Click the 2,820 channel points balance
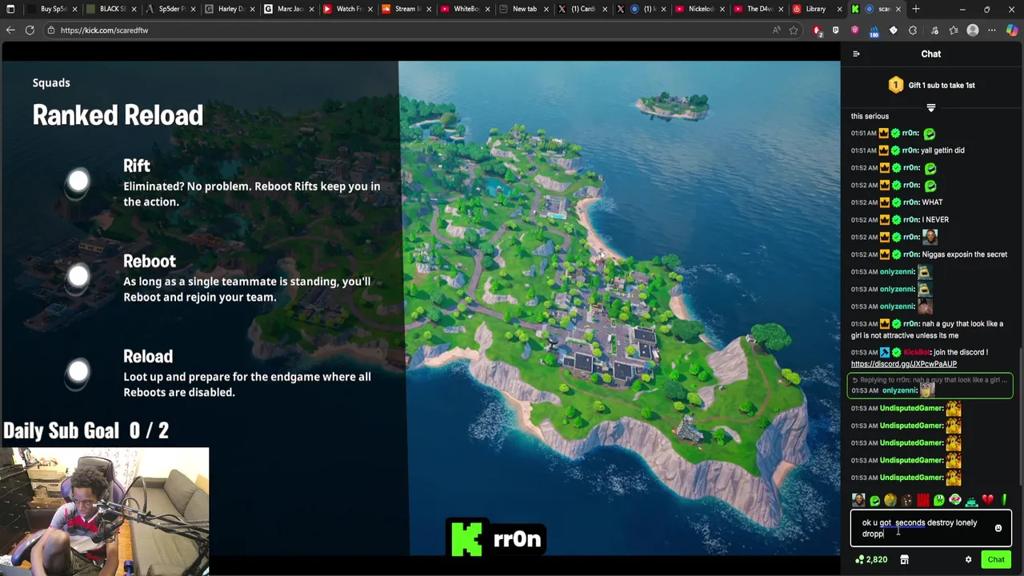Screen dimensions: 1024x576 pyautogui.click(x=871, y=560)
